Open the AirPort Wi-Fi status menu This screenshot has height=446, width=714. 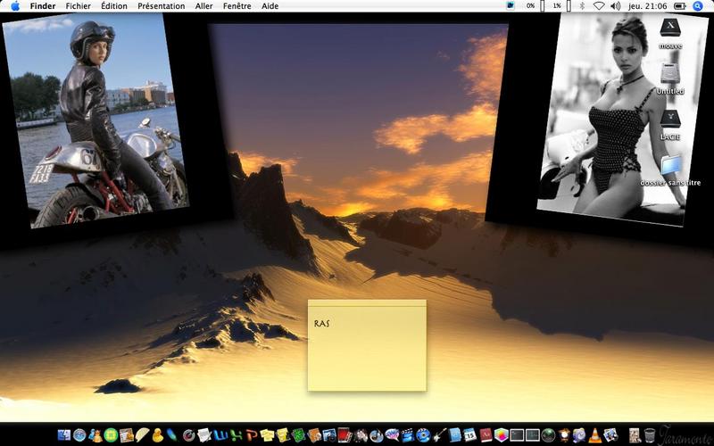tap(599, 6)
